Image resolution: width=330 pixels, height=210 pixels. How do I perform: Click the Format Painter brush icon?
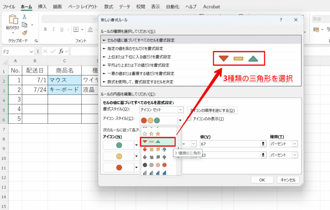point(25,33)
